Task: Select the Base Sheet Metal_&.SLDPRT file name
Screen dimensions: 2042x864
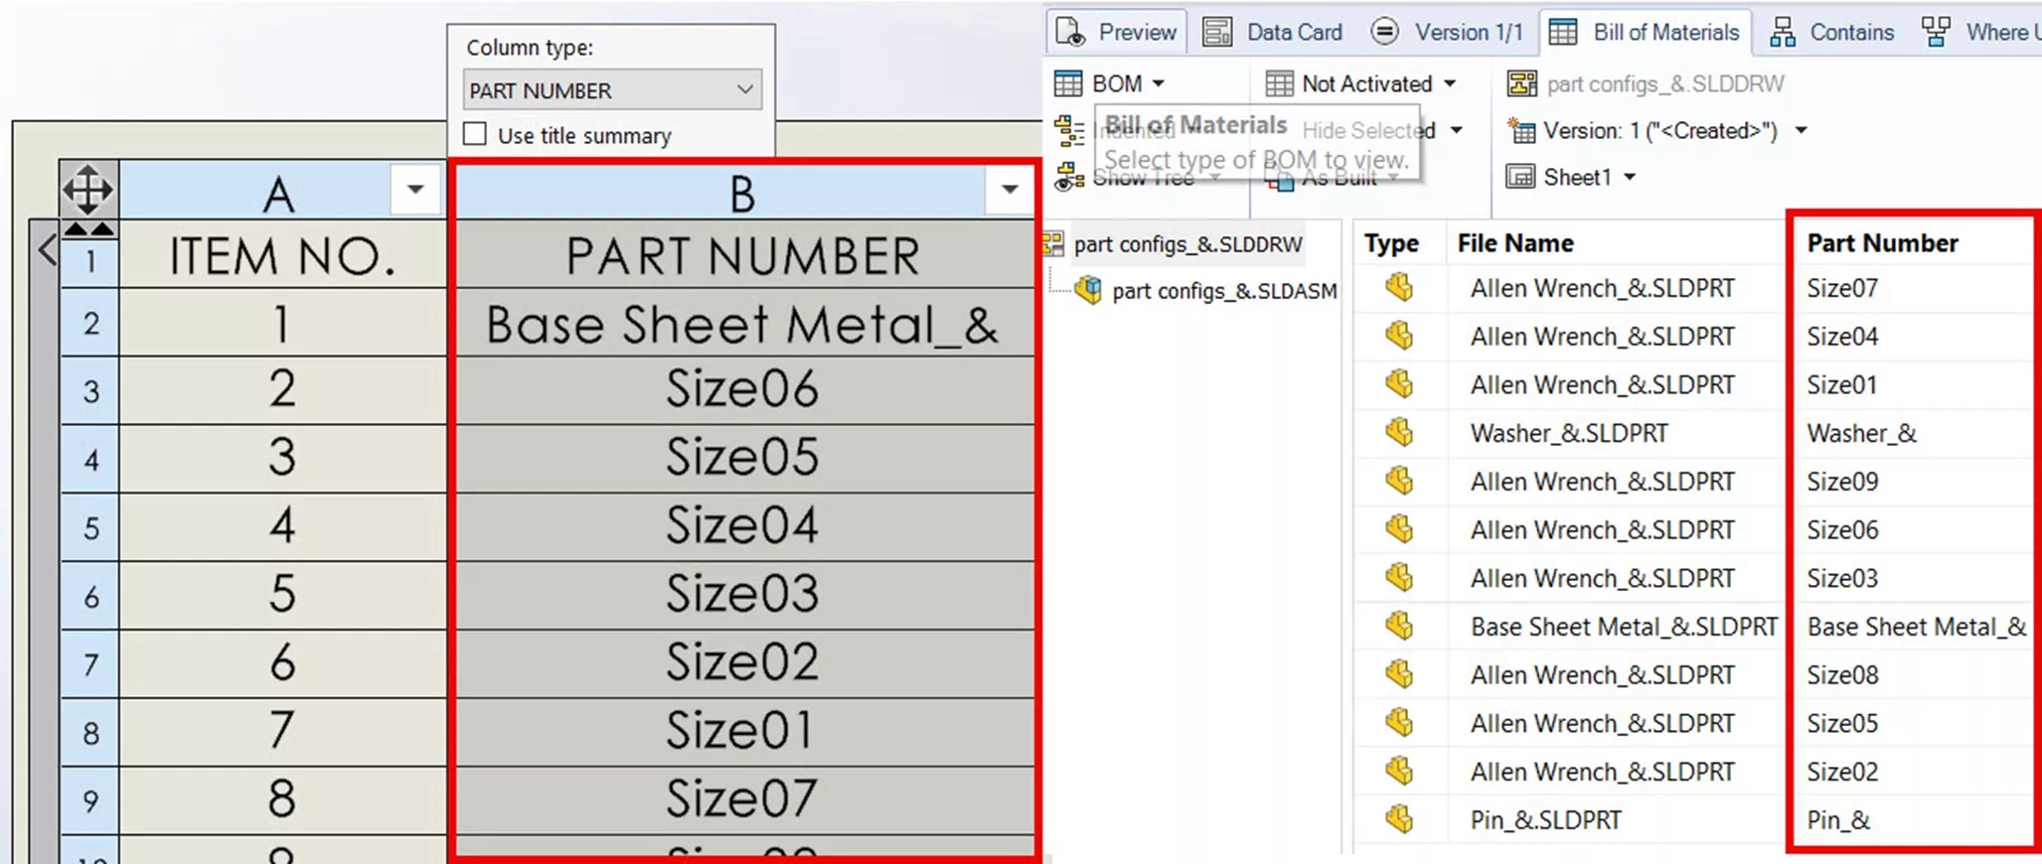Action: [x=1624, y=627]
